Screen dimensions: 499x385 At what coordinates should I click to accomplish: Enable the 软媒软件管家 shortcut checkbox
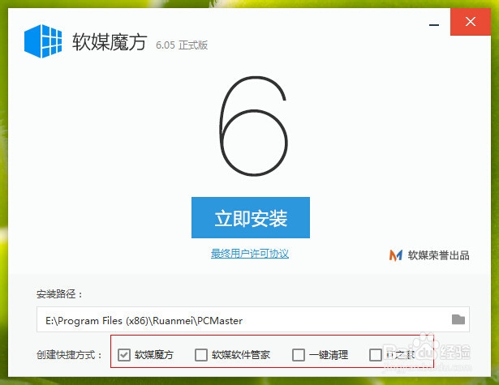[x=201, y=355]
